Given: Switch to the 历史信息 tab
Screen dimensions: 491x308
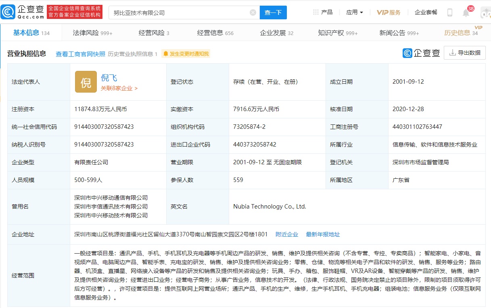Looking at the screenshot, I should (x=461, y=33).
